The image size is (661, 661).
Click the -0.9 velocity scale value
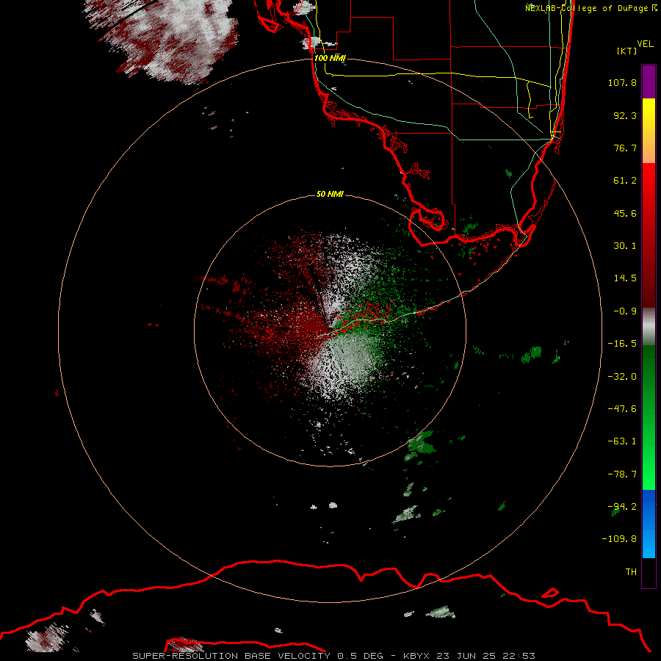pyautogui.click(x=625, y=311)
